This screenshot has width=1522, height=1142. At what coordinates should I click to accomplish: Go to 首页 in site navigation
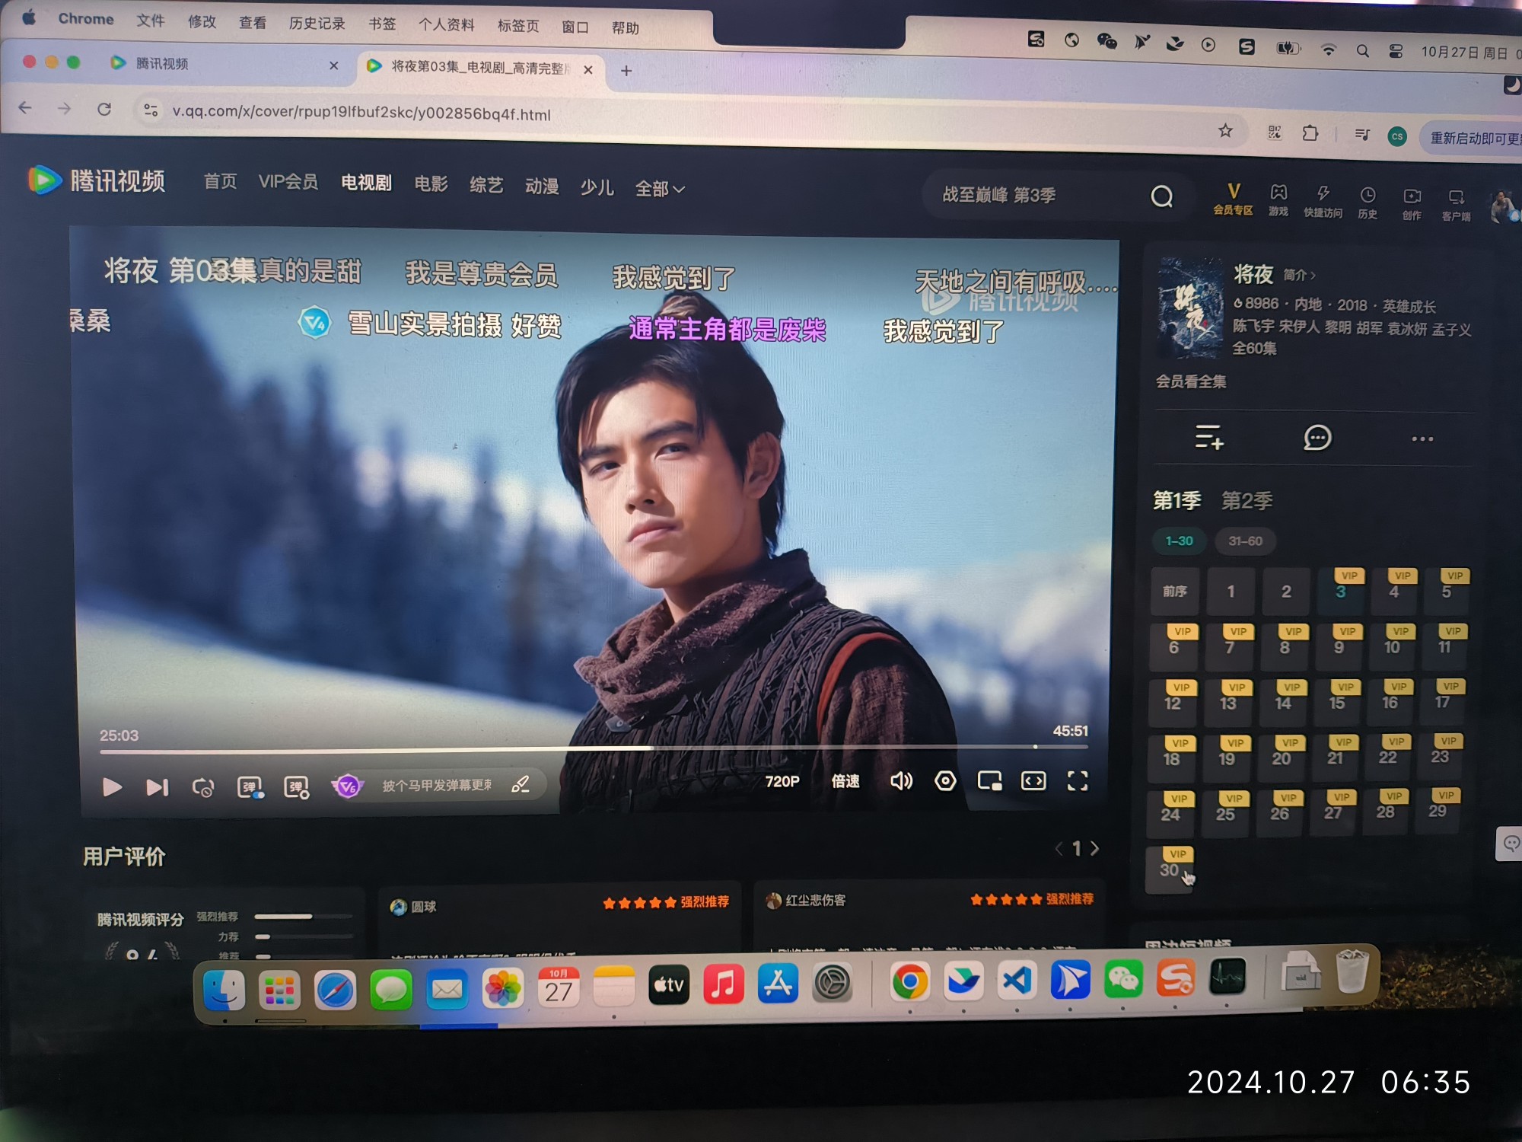click(x=221, y=181)
